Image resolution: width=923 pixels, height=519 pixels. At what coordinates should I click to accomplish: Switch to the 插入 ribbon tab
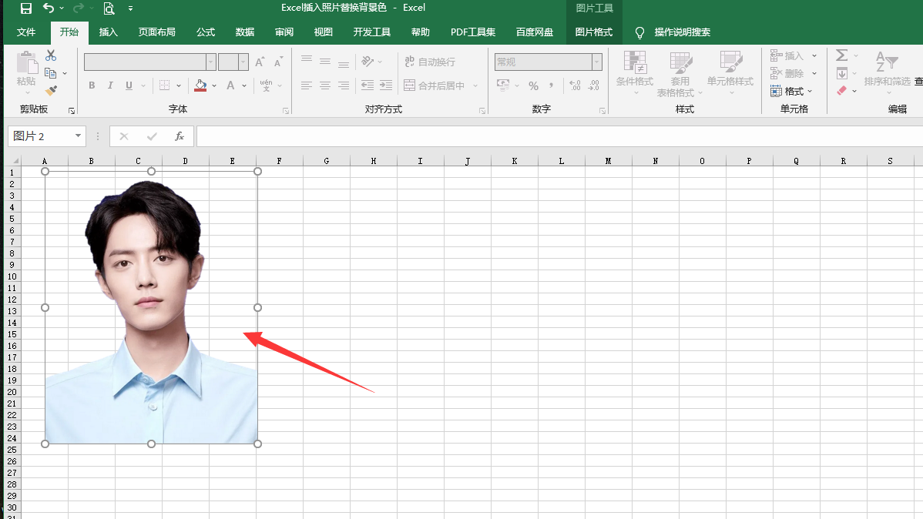[109, 32]
